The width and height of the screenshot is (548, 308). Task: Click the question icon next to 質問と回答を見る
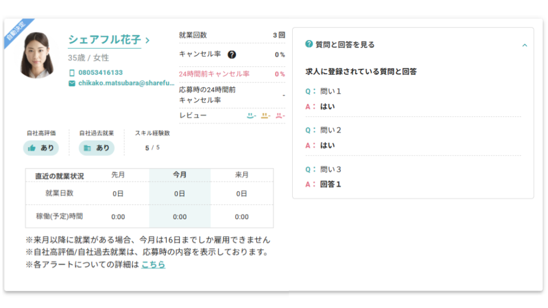(309, 44)
